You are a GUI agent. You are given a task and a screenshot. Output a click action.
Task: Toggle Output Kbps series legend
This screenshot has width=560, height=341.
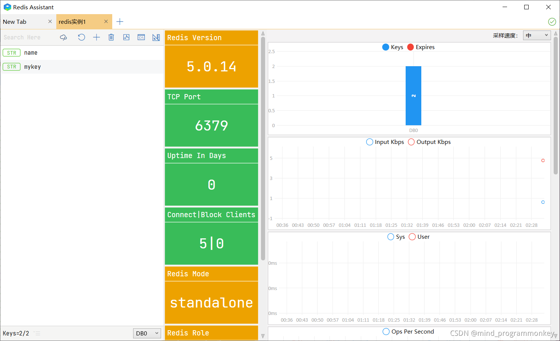point(429,142)
